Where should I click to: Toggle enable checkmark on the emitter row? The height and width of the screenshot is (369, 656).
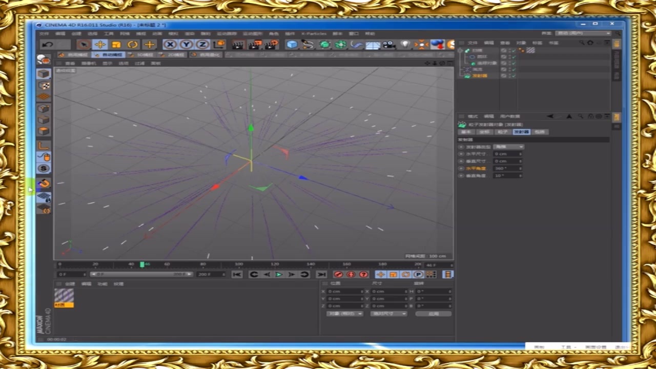513,75
